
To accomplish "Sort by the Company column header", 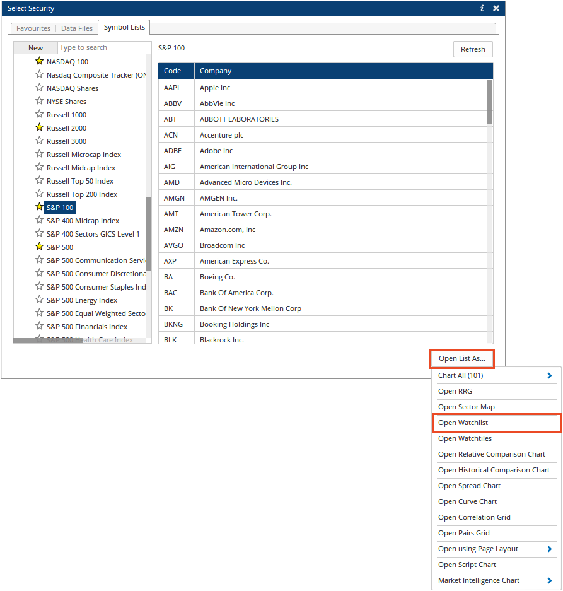I will 344,71.
